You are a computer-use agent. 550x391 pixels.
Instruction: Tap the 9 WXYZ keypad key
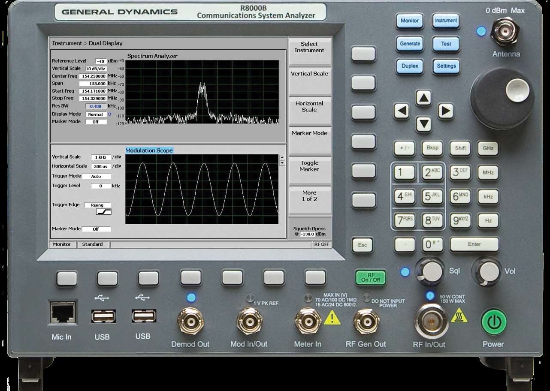pyautogui.click(x=460, y=221)
